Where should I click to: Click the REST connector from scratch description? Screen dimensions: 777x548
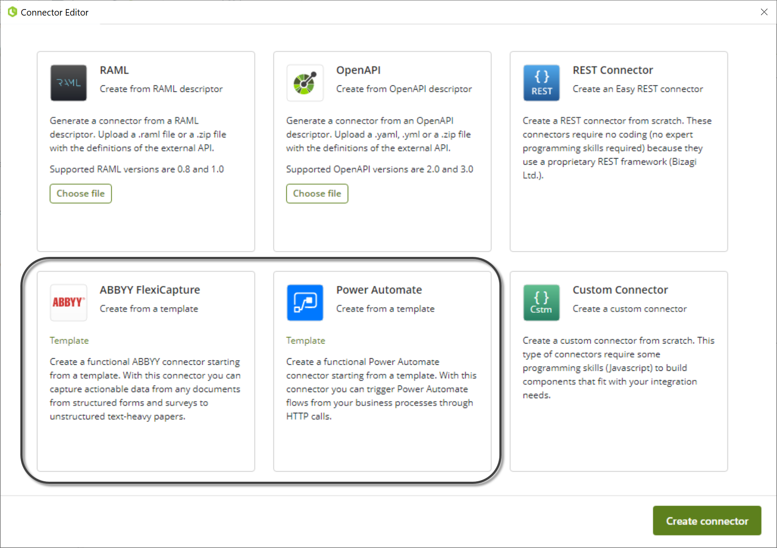tap(617, 148)
